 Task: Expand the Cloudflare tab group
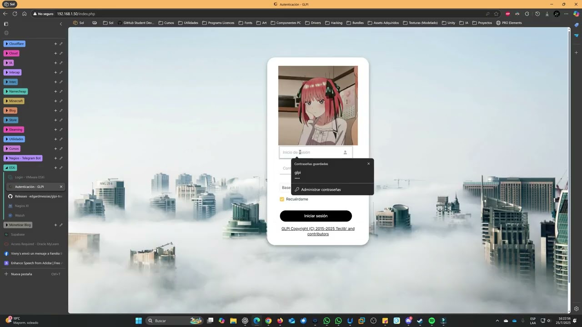[15, 44]
